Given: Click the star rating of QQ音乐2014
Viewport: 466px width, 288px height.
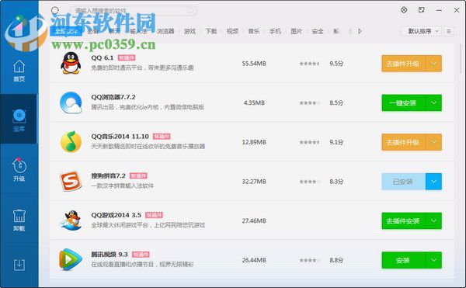Looking at the screenshot, I should 309,142.
